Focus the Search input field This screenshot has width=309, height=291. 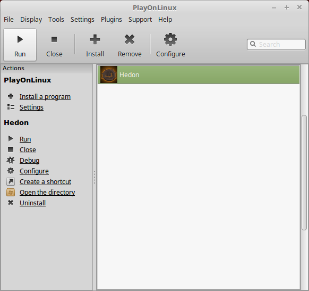[276, 44]
